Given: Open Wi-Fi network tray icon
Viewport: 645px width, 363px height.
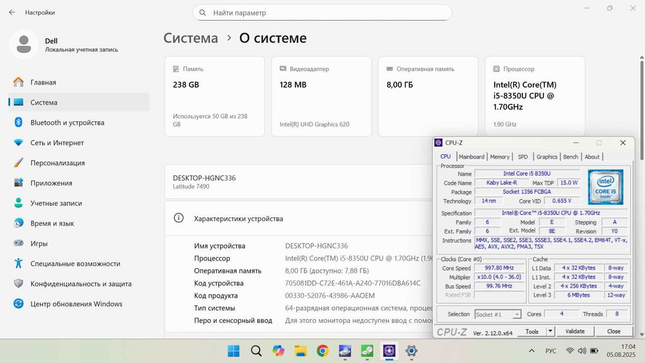Looking at the screenshot, I should tap(570, 351).
